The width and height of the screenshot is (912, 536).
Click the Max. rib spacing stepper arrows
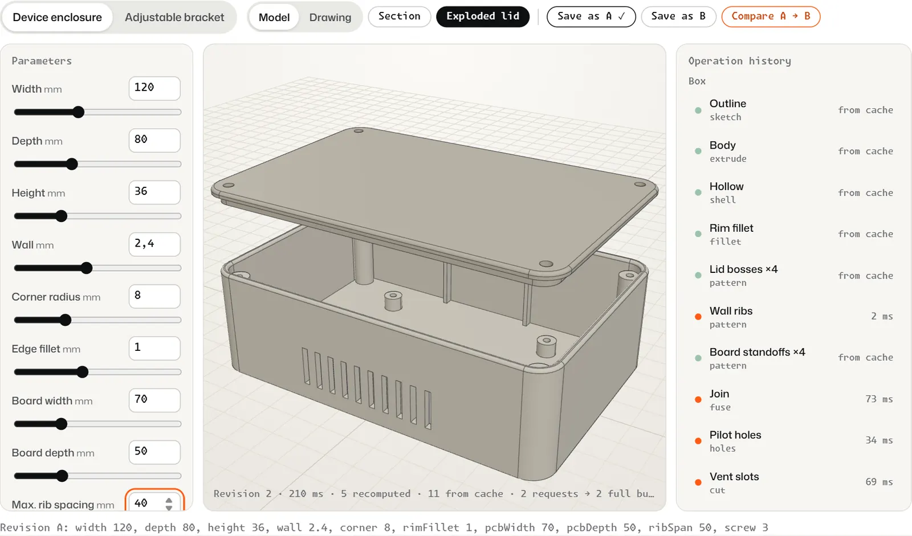pyautogui.click(x=169, y=504)
